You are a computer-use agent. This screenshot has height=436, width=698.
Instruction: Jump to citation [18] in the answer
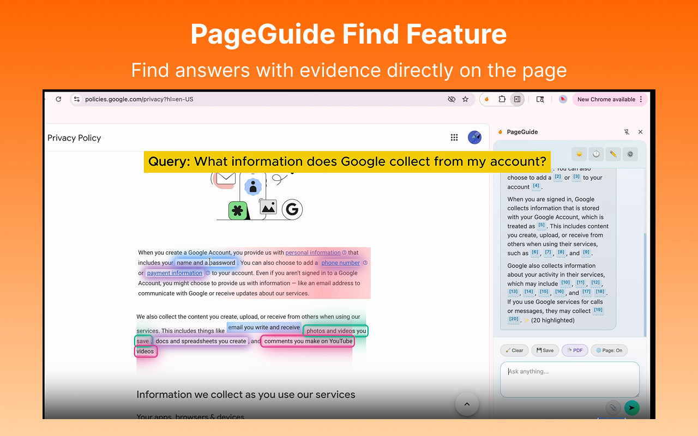point(600,292)
